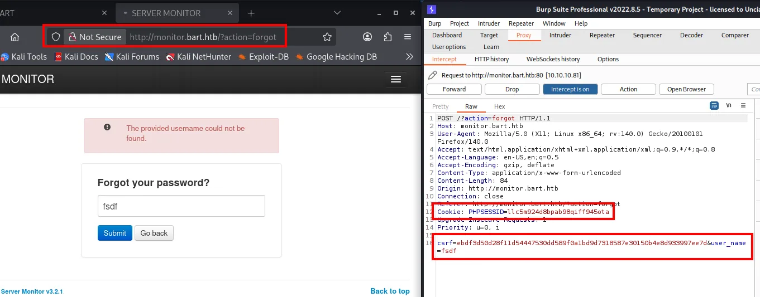
Task: Open the Exploit-DB bookmark
Action: pos(264,56)
